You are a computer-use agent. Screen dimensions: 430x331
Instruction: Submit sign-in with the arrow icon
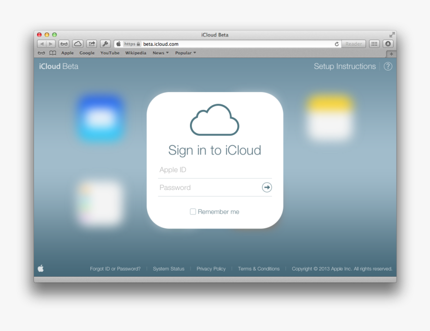(x=266, y=187)
